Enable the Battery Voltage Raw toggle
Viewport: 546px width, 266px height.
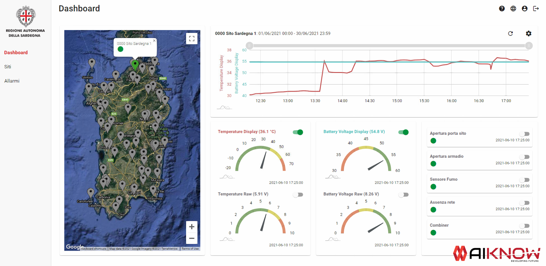point(403,195)
